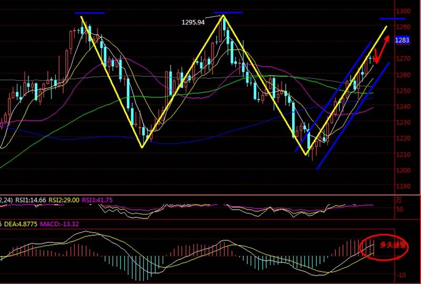Click the 1240 price axis label
Screen dimensions: 421x284
[403, 107]
